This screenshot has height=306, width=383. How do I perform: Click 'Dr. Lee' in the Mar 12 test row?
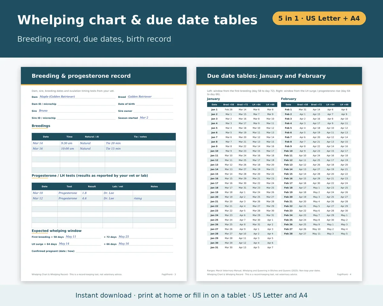[x=118, y=198]
